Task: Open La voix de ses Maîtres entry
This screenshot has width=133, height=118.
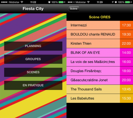Action: click(100, 62)
